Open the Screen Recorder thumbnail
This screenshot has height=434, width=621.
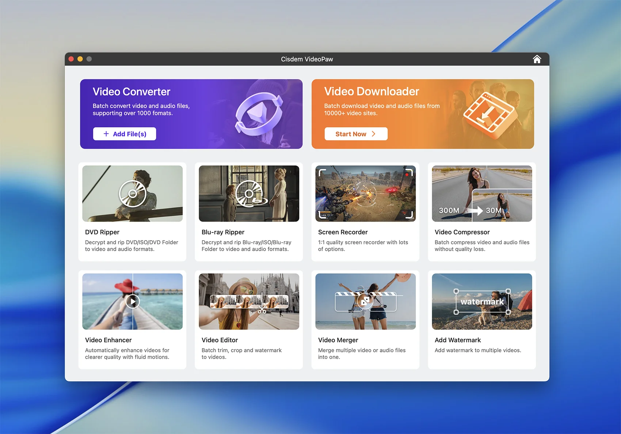[365, 193]
